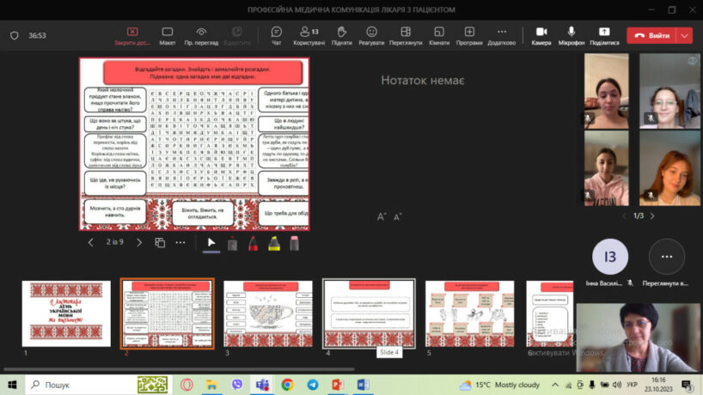Image resolution: width=703 pixels, height=395 pixels.
Task: Open the Користувачі participants list
Action: (309, 35)
